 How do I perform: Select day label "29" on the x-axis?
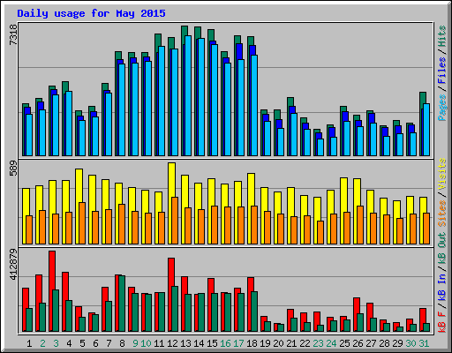pos(397,343)
